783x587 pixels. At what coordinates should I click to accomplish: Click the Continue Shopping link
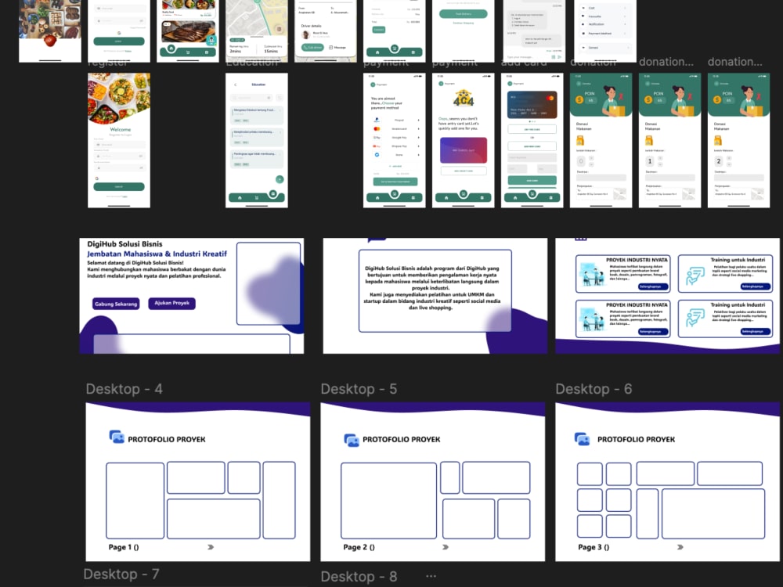coord(463,23)
